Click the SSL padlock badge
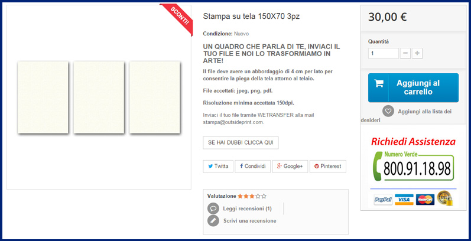This screenshot has width=471, height=241. (x=445, y=198)
